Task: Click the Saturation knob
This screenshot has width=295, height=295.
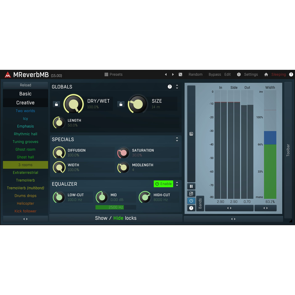Action: coord(124,152)
